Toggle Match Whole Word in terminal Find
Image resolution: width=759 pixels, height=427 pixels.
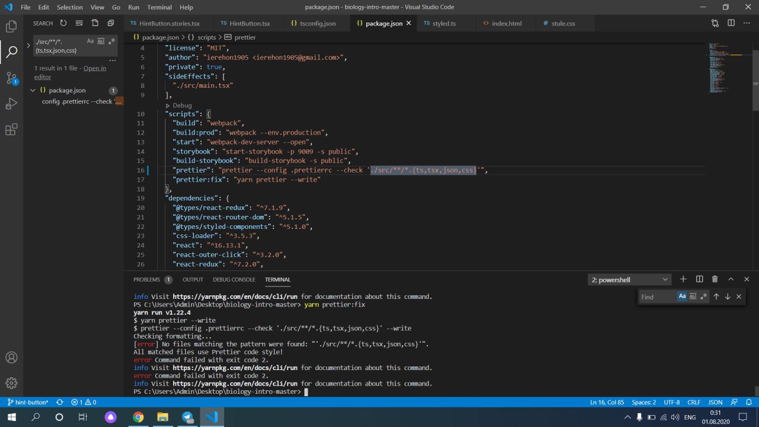(x=693, y=297)
